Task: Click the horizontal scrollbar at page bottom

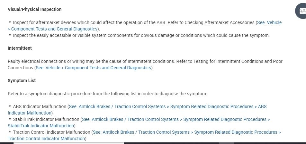Action: pyautogui.click(x=68, y=143)
